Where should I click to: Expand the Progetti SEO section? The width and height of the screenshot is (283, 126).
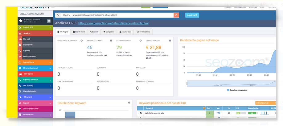click(50, 27)
